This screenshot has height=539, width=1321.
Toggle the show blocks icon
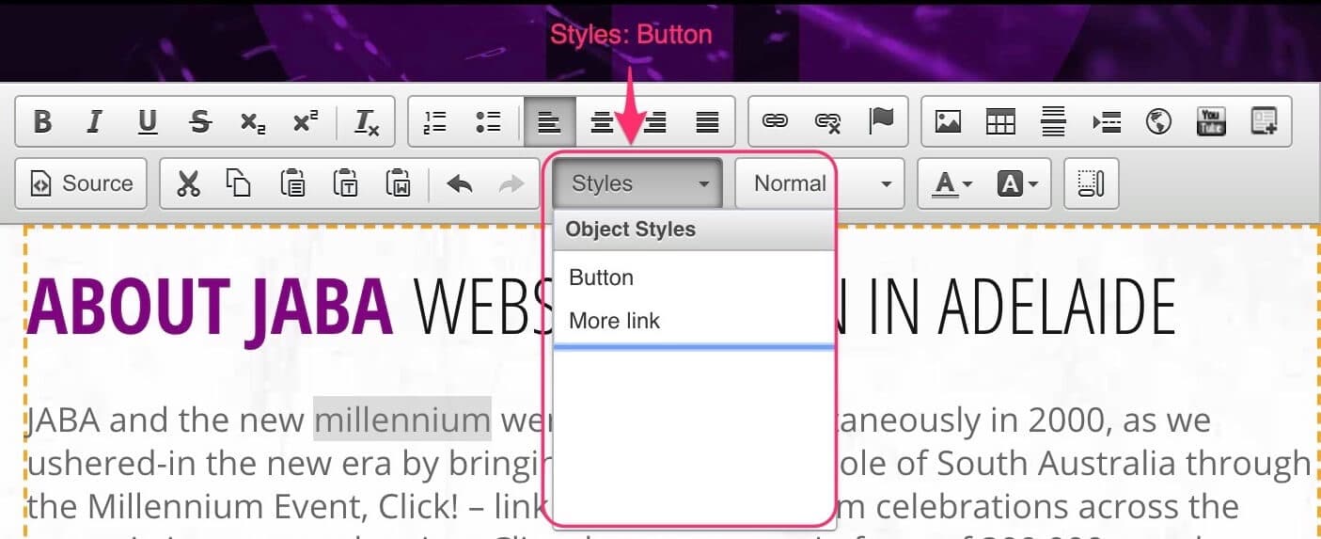coord(1091,183)
